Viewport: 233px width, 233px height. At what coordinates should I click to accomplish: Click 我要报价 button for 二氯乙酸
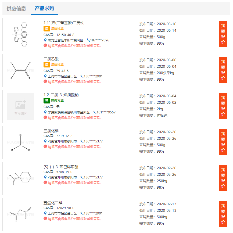pos(223,70)
